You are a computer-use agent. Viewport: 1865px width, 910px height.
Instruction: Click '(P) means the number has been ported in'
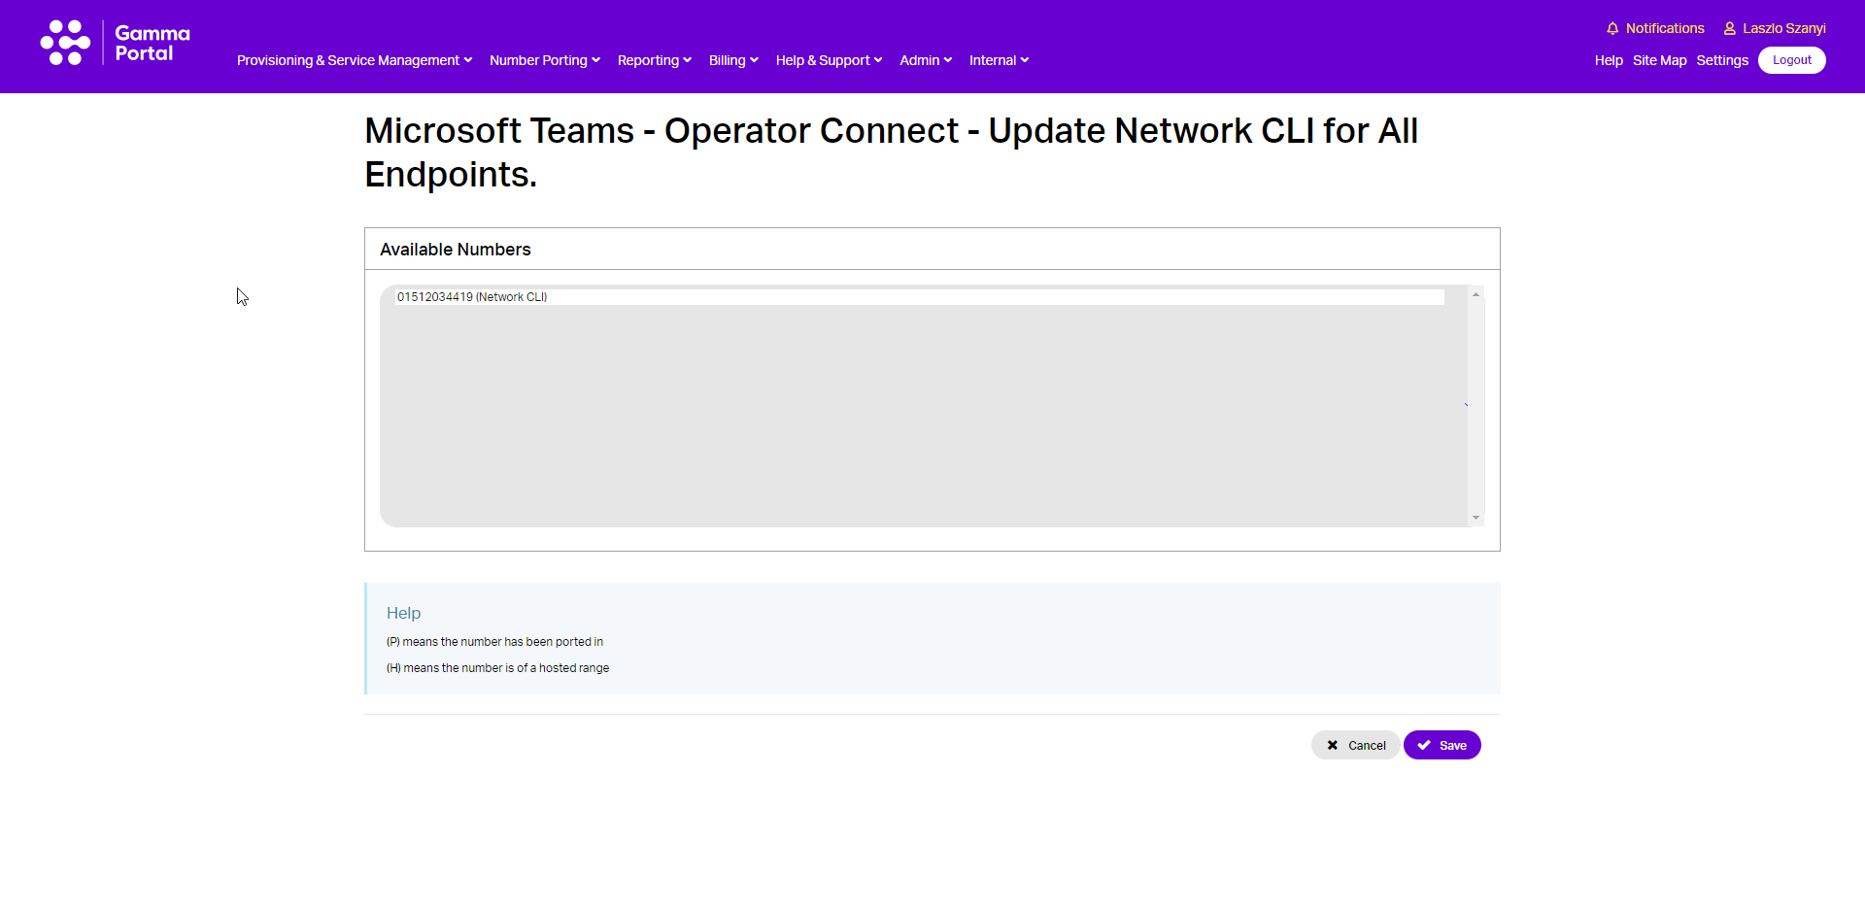pyautogui.click(x=494, y=642)
